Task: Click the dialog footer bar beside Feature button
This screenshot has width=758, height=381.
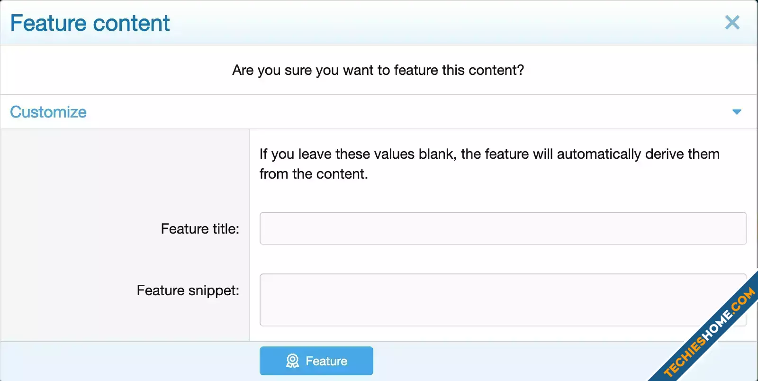Action: click(x=497, y=361)
